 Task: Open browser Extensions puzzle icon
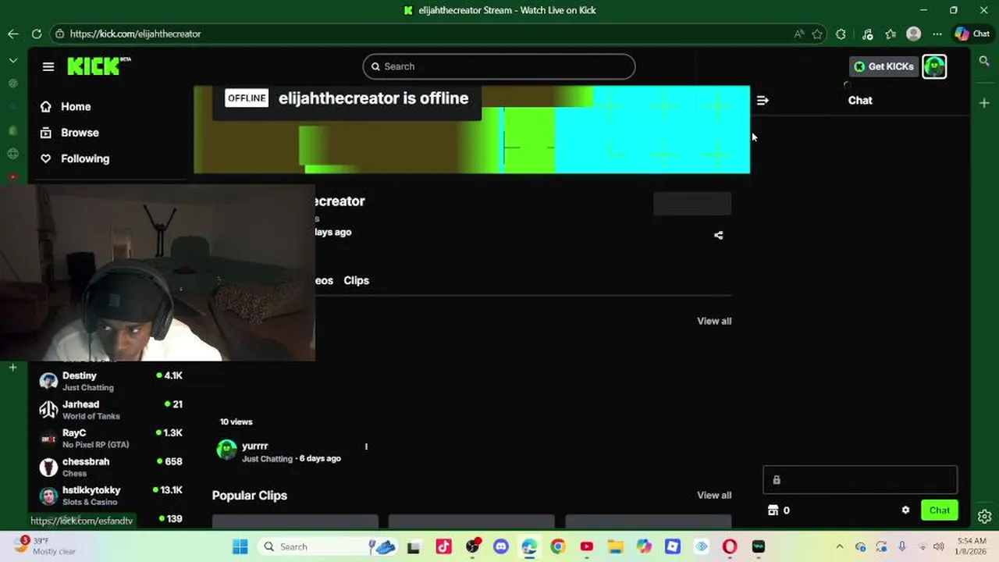pyautogui.click(x=841, y=34)
